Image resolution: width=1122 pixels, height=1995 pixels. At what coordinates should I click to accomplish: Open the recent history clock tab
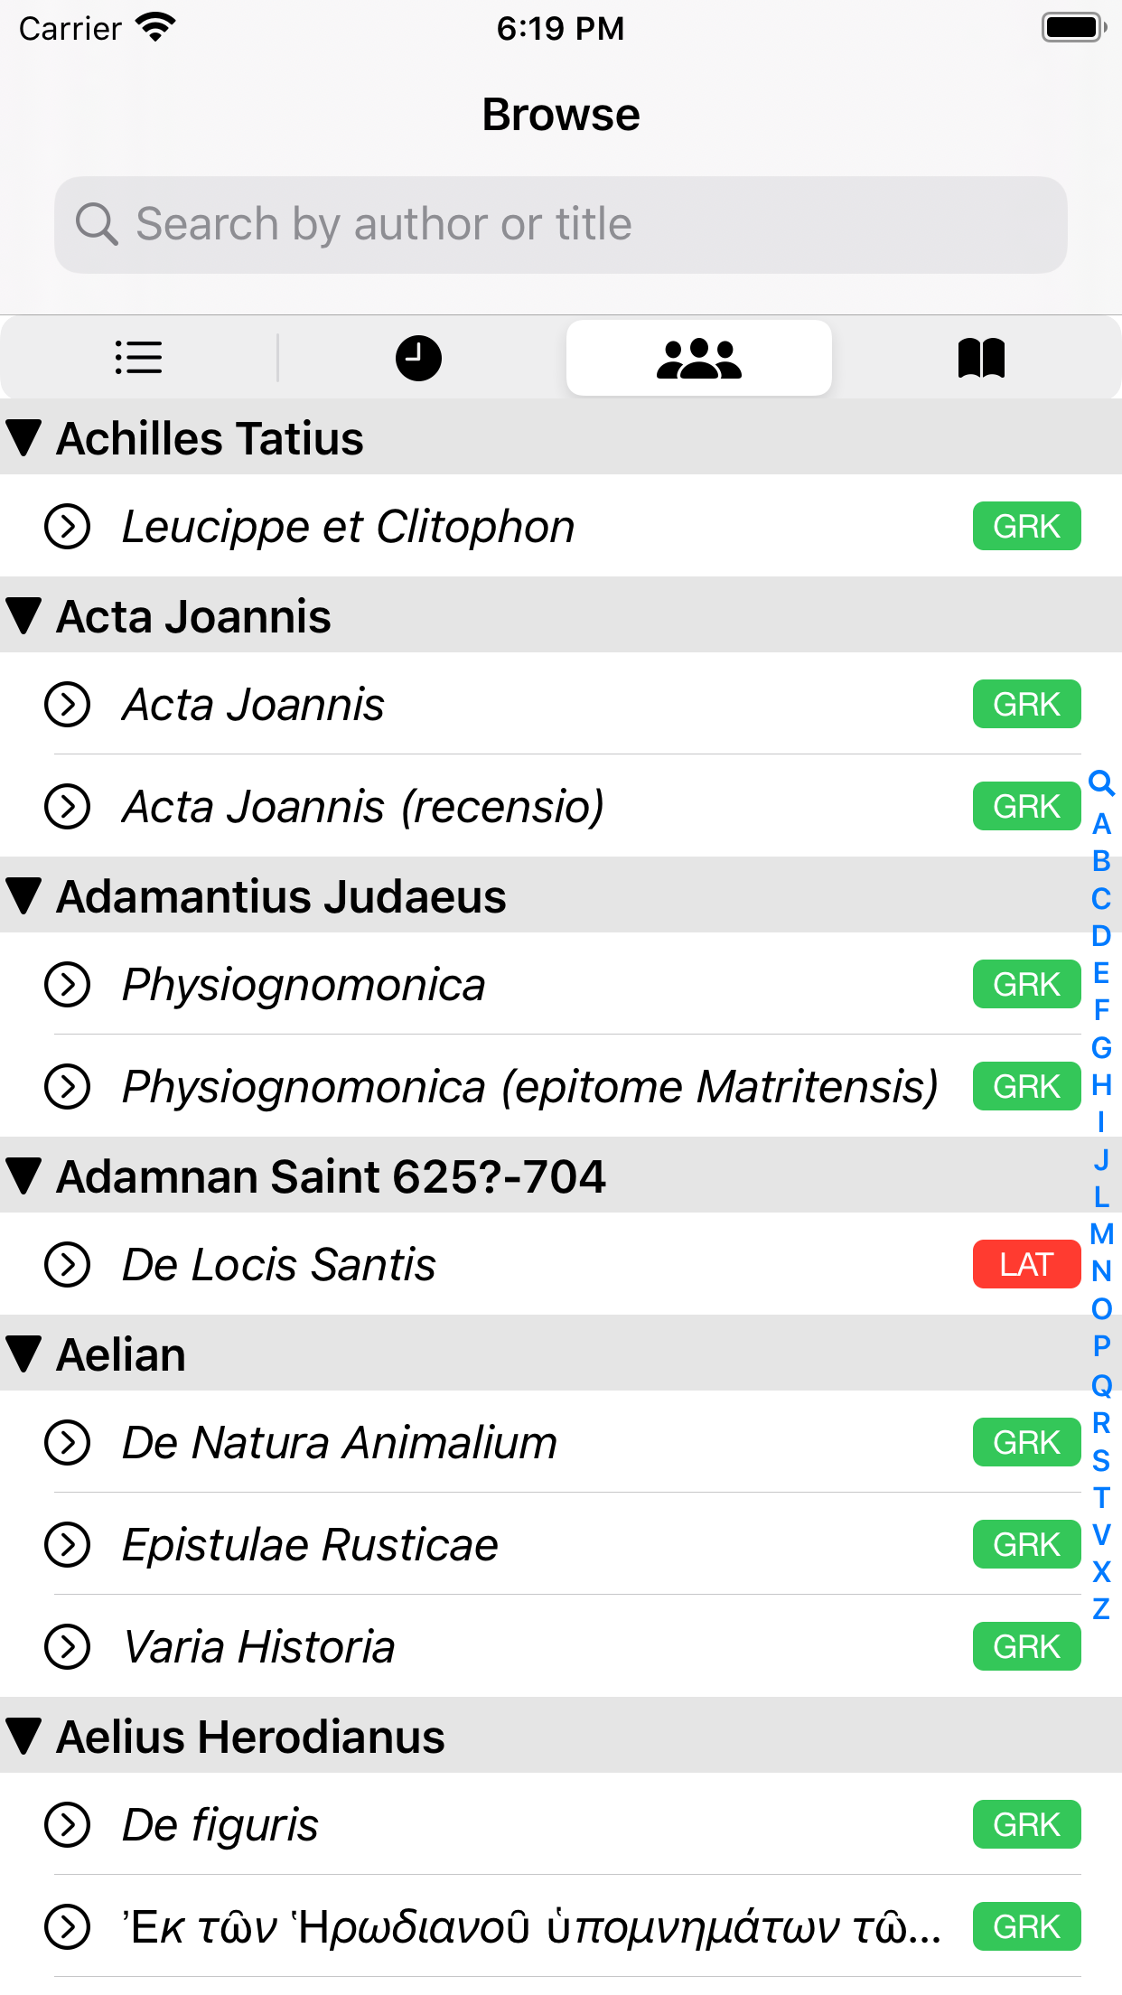[418, 358]
